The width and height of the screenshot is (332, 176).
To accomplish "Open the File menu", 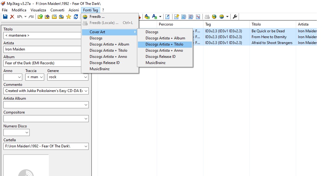I will pos(5,10).
